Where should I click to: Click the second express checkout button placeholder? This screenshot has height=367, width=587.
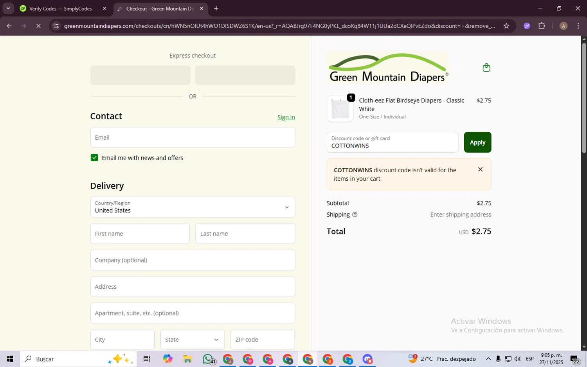pos(245,75)
